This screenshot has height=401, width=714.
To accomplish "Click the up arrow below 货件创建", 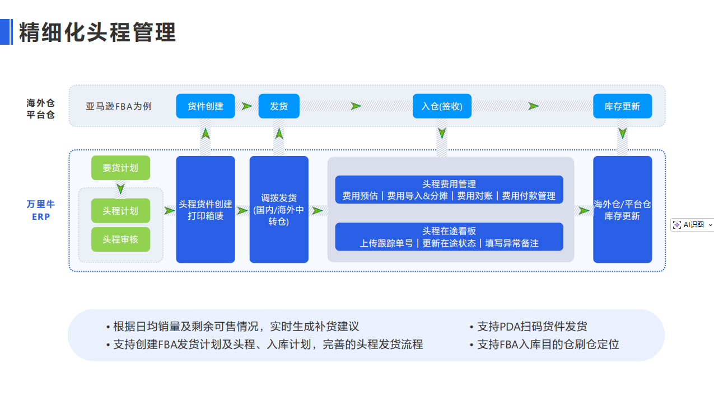I will [206, 133].
